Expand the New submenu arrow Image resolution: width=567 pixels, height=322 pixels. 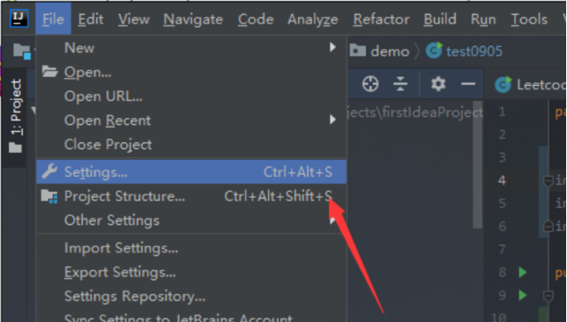pos(333,47)
